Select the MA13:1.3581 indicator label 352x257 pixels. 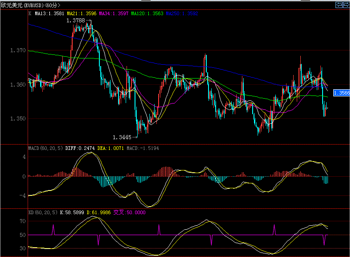click(x=49, y=13)
